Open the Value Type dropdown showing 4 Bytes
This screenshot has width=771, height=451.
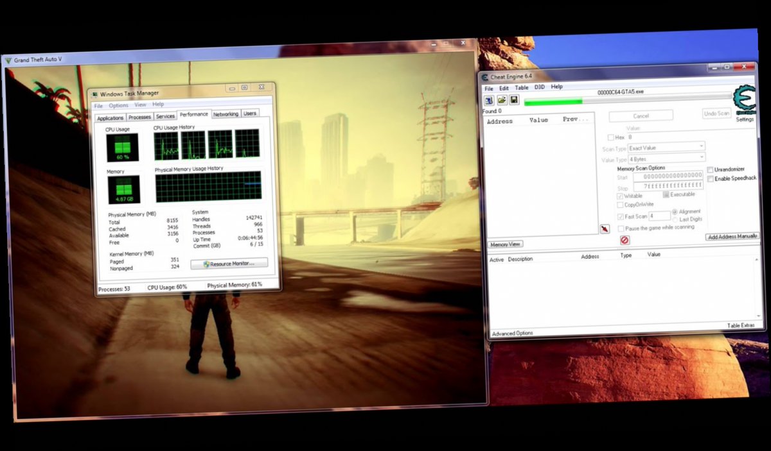pos(666,158)
